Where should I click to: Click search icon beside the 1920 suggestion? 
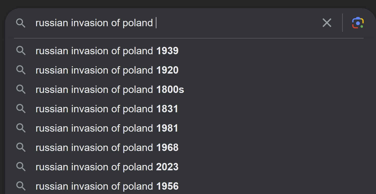21,70
